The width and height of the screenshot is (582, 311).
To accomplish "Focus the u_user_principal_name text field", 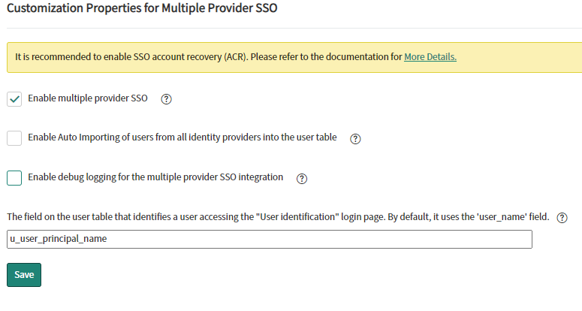I will pyautogui.click(x=270, y=240).
